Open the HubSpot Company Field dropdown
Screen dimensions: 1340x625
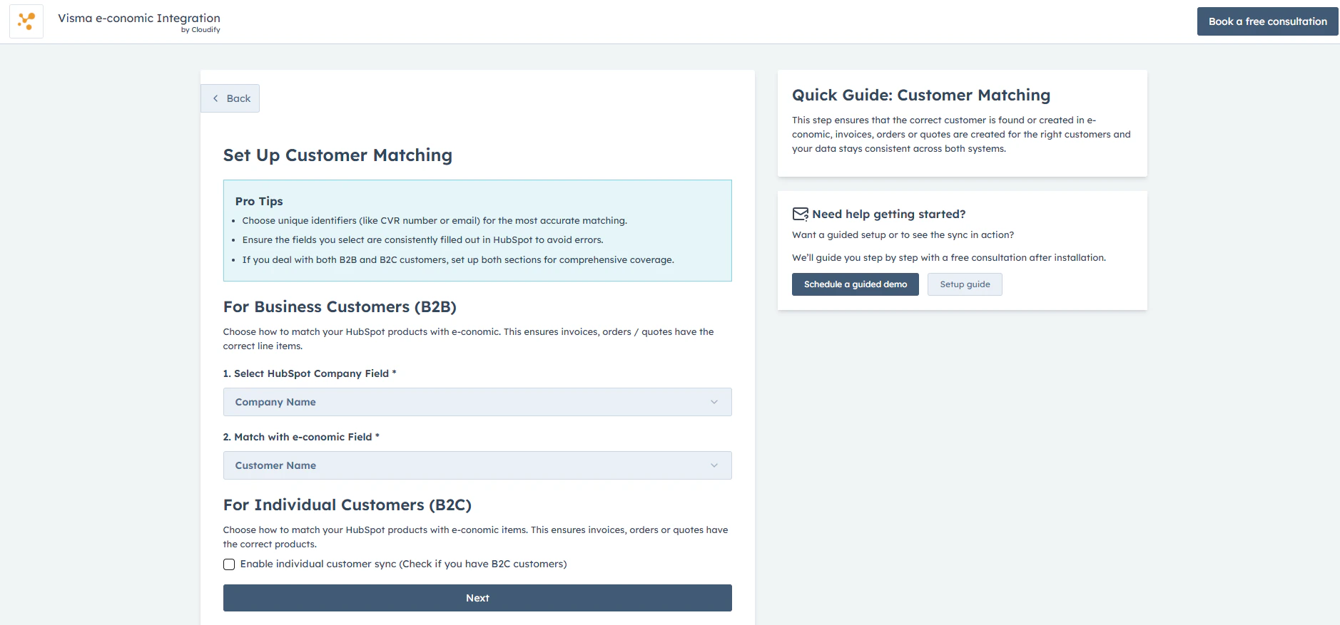click(477, 402)
